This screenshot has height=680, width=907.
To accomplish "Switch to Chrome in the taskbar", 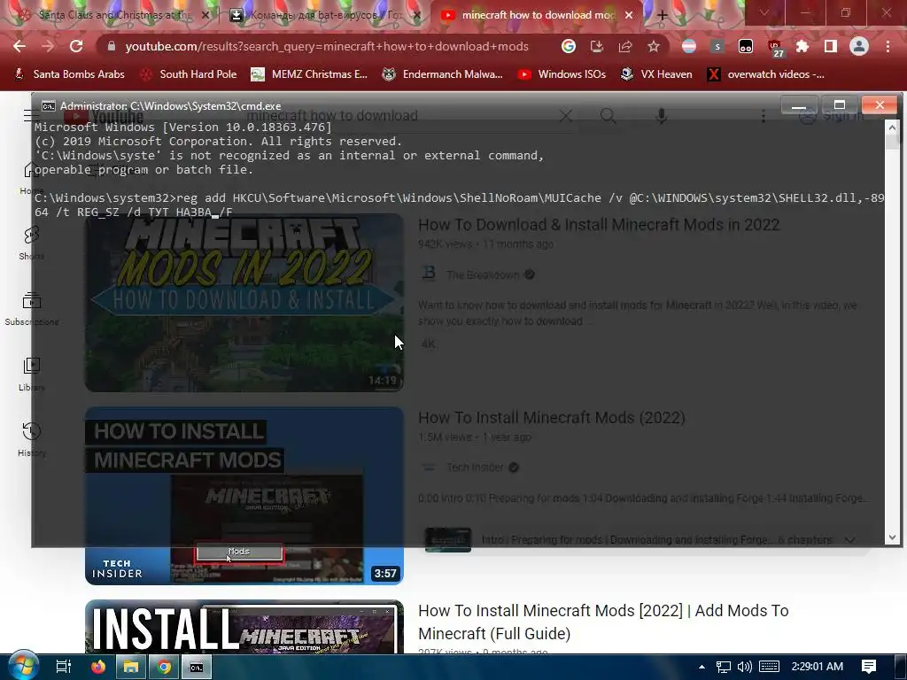I will 164,667.
